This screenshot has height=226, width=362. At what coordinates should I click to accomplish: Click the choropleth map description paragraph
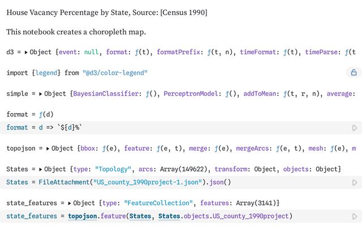(x=76, y=32)
